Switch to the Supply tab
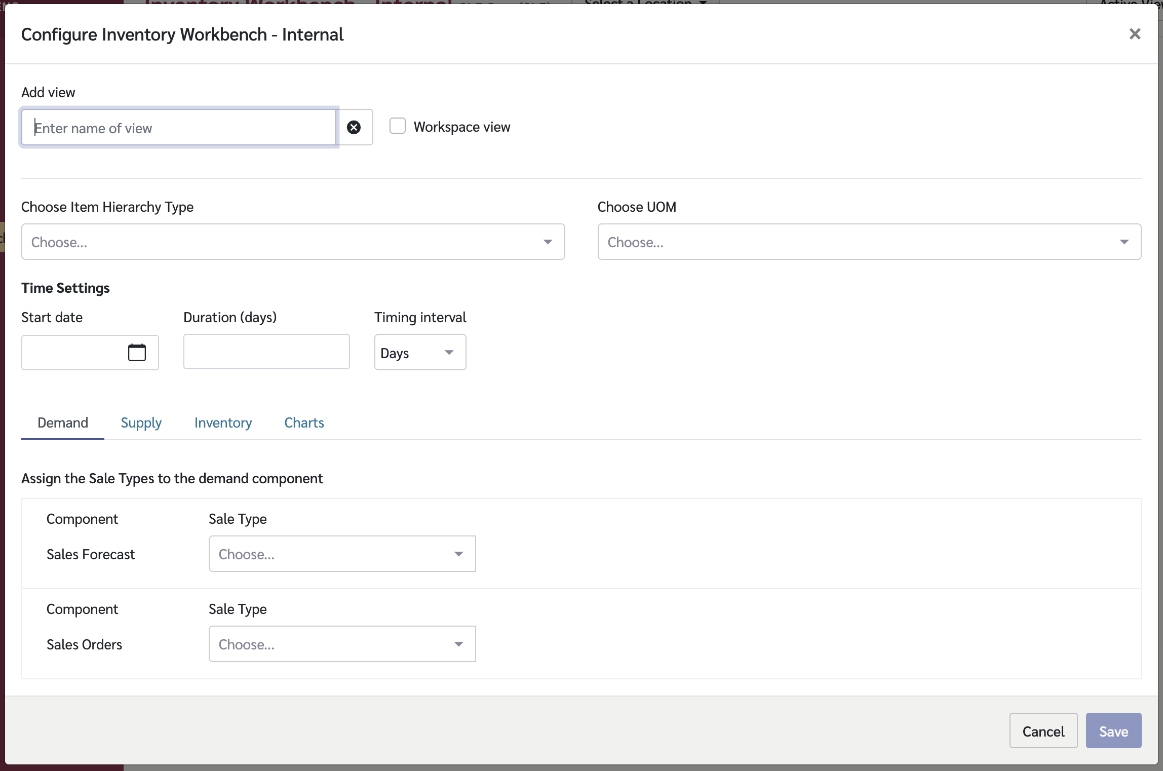Screen dimensions: 1163x771 pos(141,422)
